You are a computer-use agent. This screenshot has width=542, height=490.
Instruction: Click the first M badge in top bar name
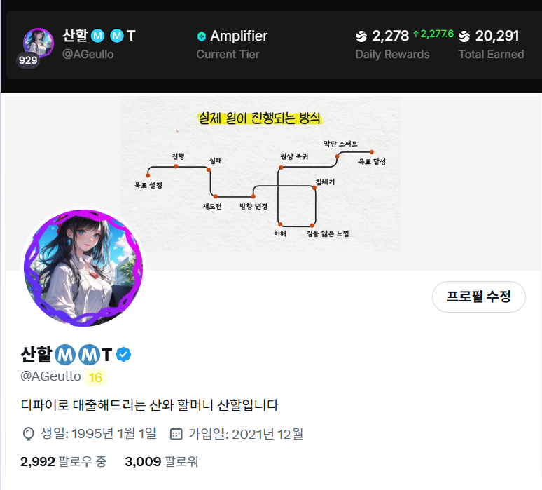pos(98,36)
